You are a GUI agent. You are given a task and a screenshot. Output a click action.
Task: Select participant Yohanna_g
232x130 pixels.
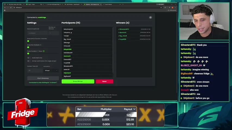coord(87,32)
